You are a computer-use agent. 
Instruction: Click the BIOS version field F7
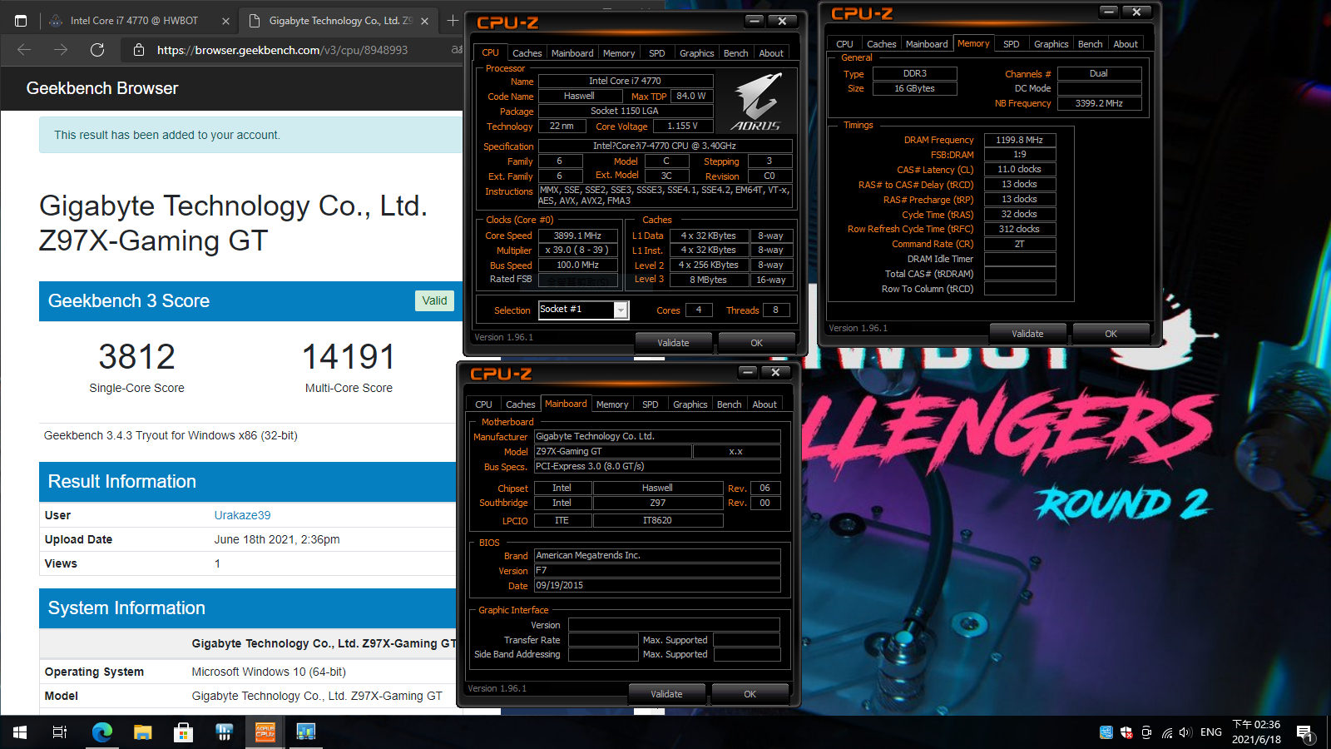click(657, 571)
